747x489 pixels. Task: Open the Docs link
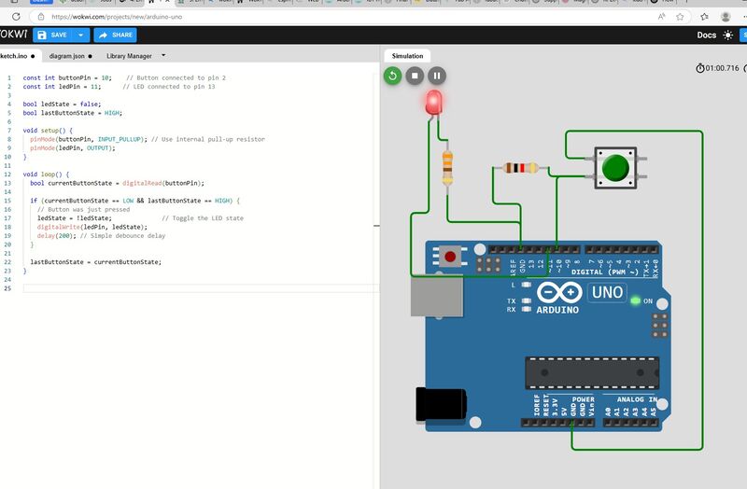tap(706, 35)
